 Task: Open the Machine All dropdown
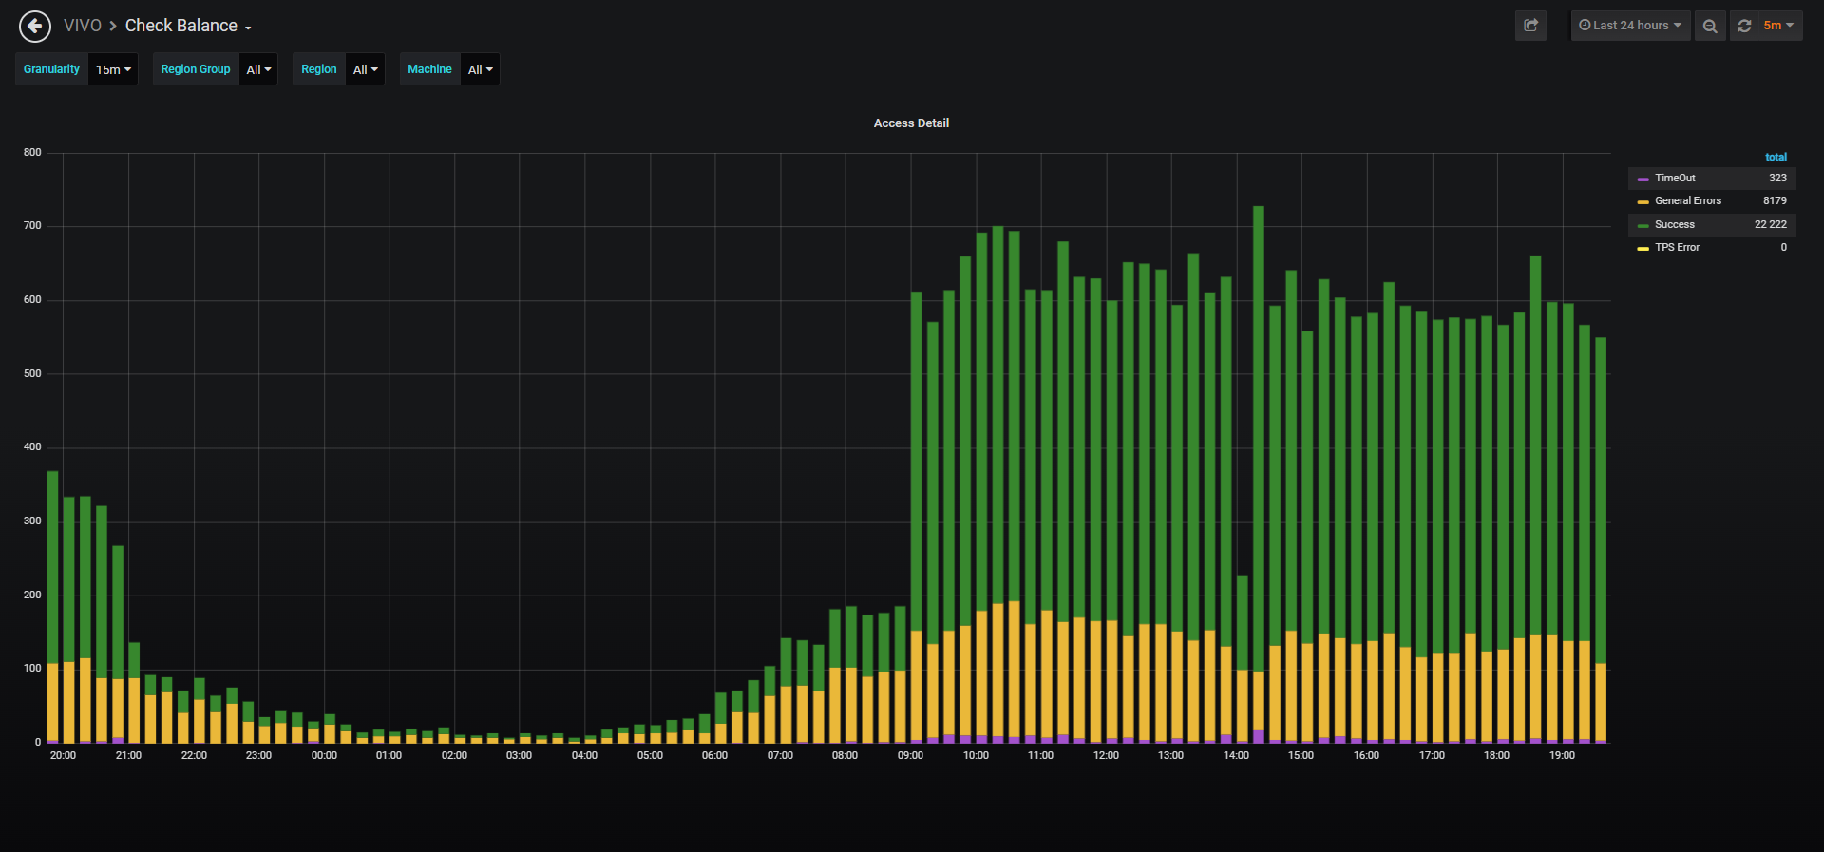[x=480, y=69]
